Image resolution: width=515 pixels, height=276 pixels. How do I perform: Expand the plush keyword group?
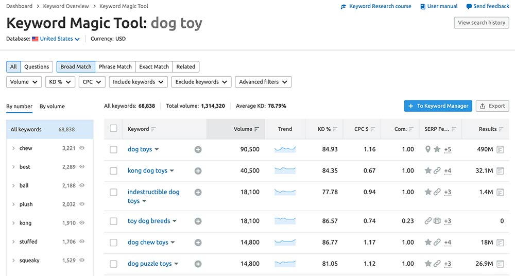tap(13, 204)
